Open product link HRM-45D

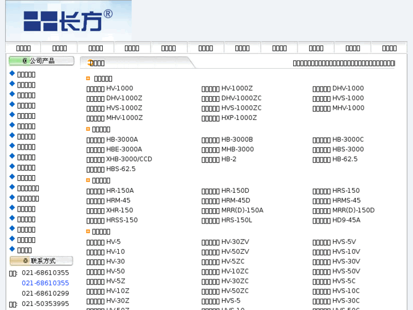point(226,201)
